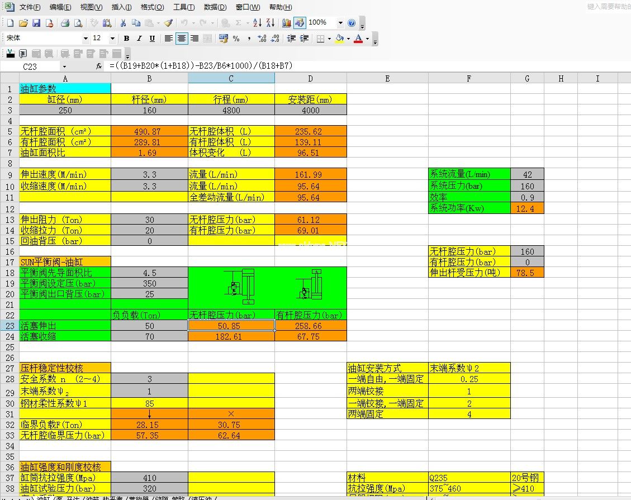Click the New workbook icon
631x500 pixels.
10,23
